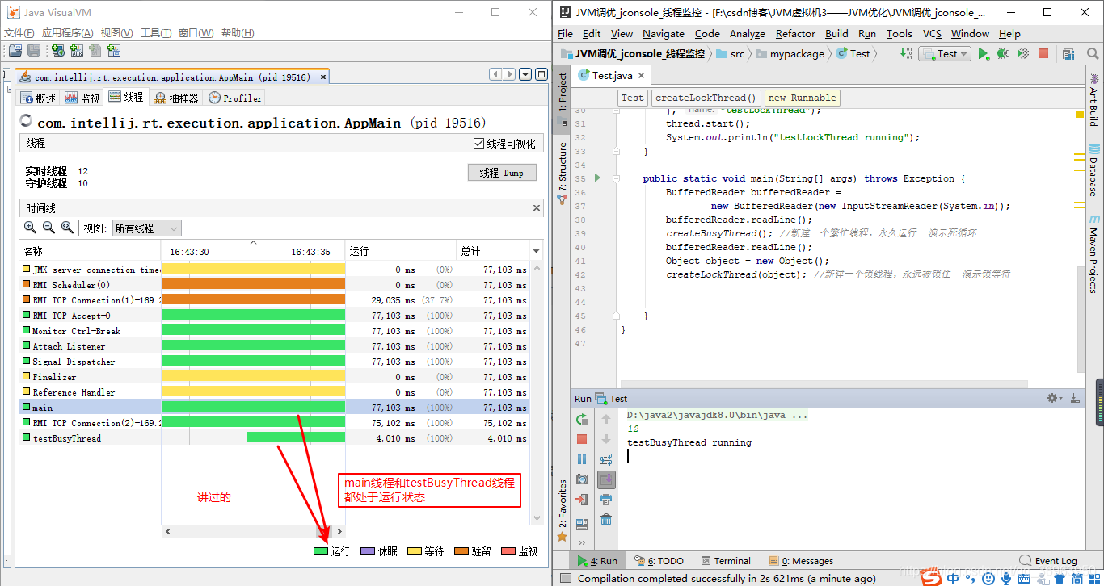This screenshot has width=1104, height=586.
Task: Open the 文件 menu in VisualVM
Action: click(x=19, y=33)
